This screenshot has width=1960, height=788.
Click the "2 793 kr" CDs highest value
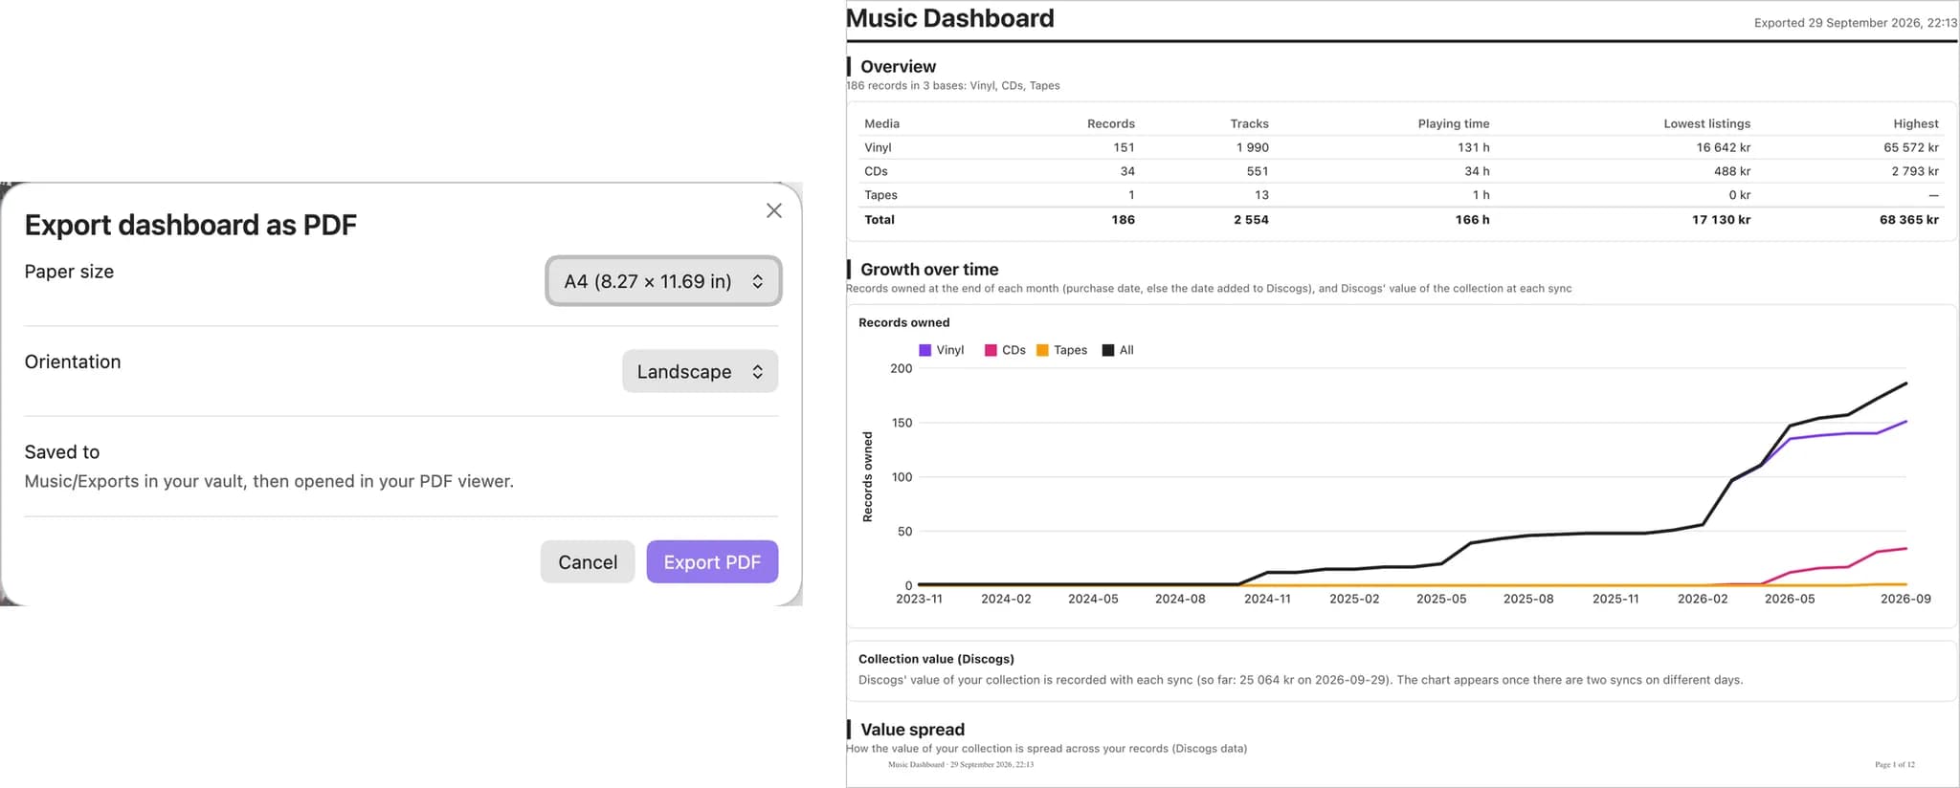(x=1915, y=171)
